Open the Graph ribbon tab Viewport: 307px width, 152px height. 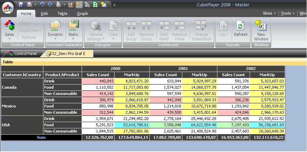(x=82, y=14)
